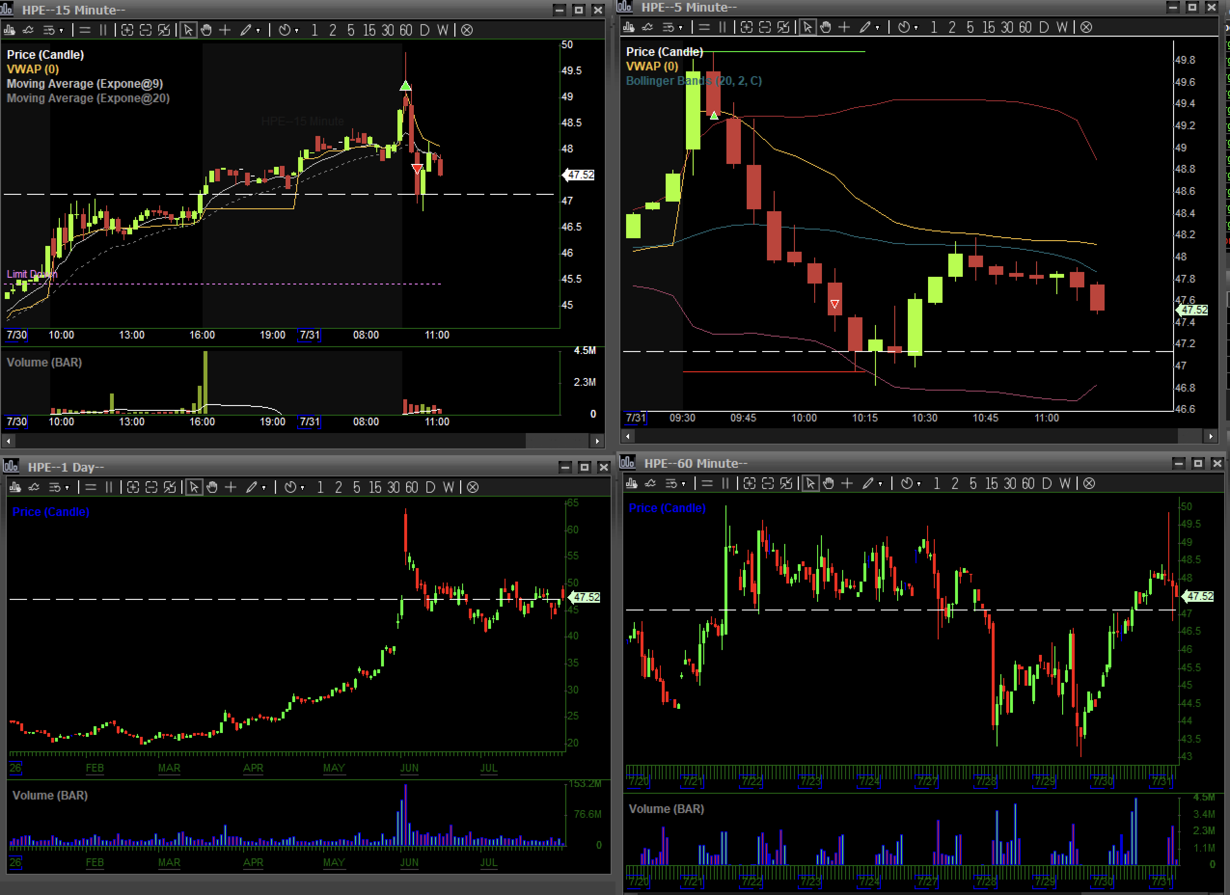Activate hand pan mode in 15 Minute chart

pyautogui.click(x=206, y=30)
